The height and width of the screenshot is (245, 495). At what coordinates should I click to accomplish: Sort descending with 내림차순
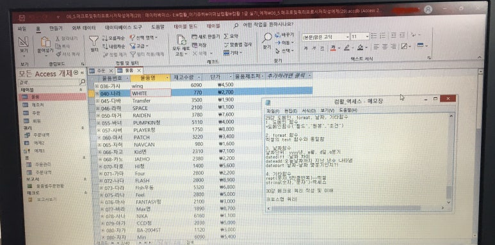tap(113, 46)
